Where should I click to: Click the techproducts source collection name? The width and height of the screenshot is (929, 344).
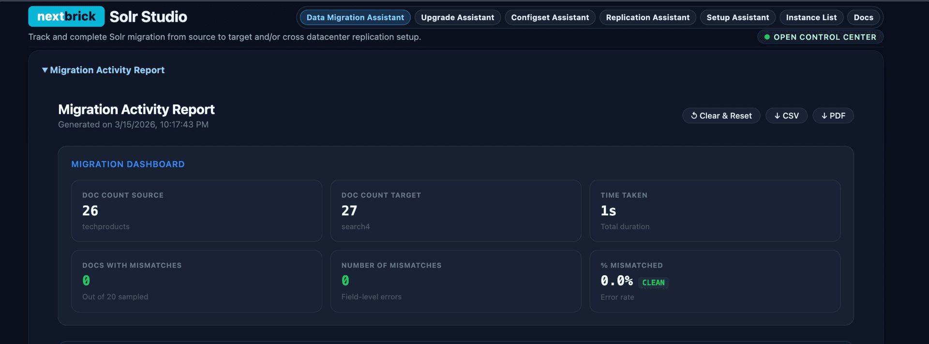(106, 226)
